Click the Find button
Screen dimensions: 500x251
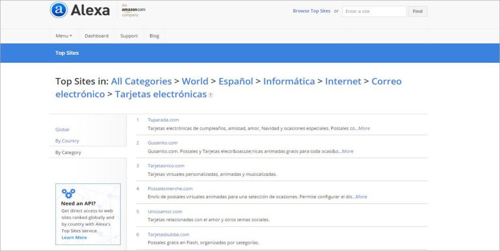coord(417,11)
